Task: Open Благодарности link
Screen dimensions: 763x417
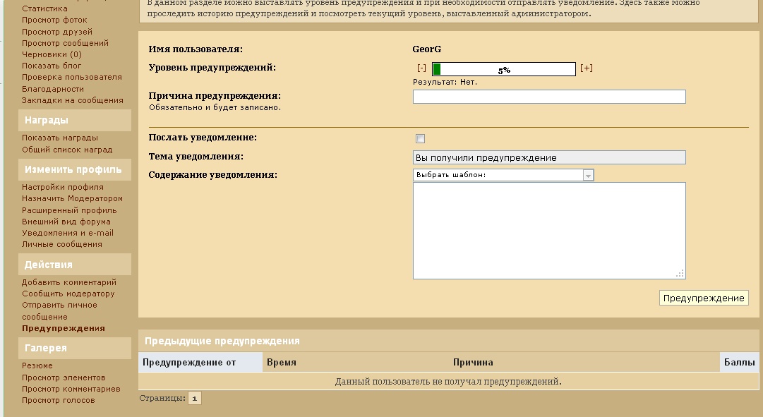Action: [x=52, y=89]
